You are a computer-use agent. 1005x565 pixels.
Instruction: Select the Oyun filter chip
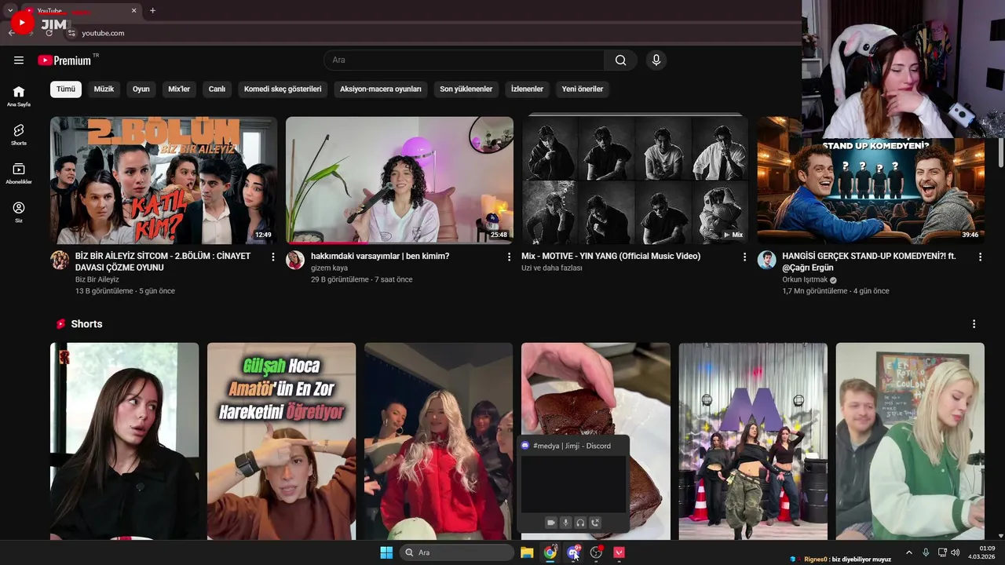(x=141, y=89)
